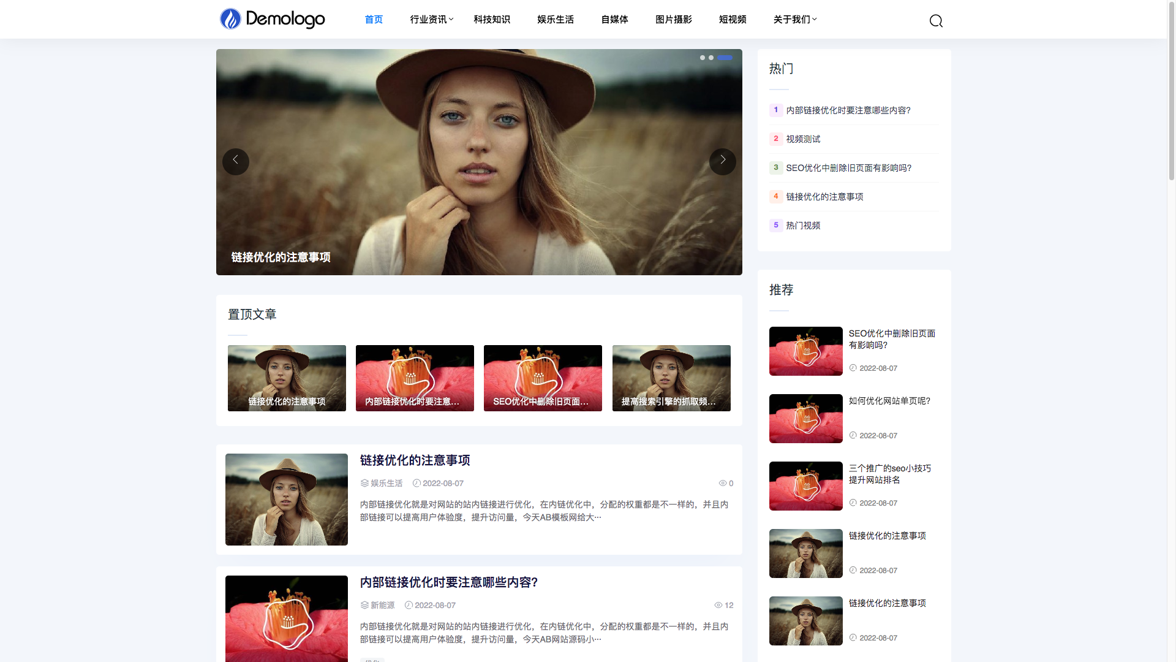Screen dimensions: 1176x662
Task: Click category icon beside 新能源
Action: point(364,605)
